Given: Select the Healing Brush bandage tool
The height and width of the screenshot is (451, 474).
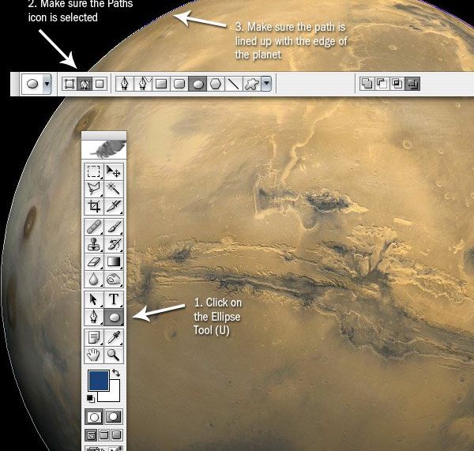Looking at the screenshot, I should (94, 227).
